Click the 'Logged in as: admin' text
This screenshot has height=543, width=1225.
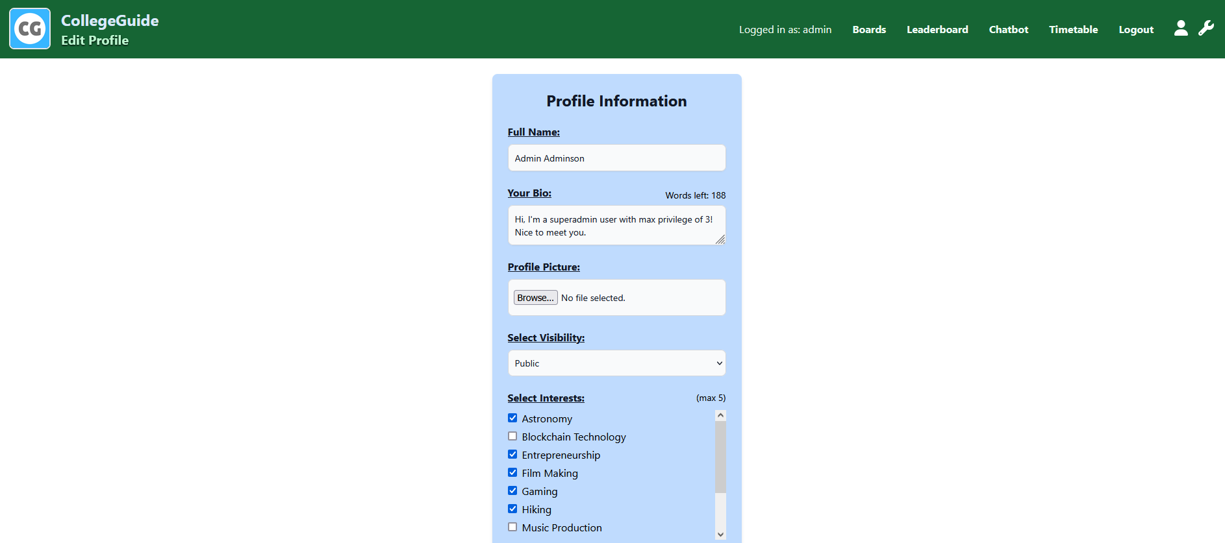(785, 29)
